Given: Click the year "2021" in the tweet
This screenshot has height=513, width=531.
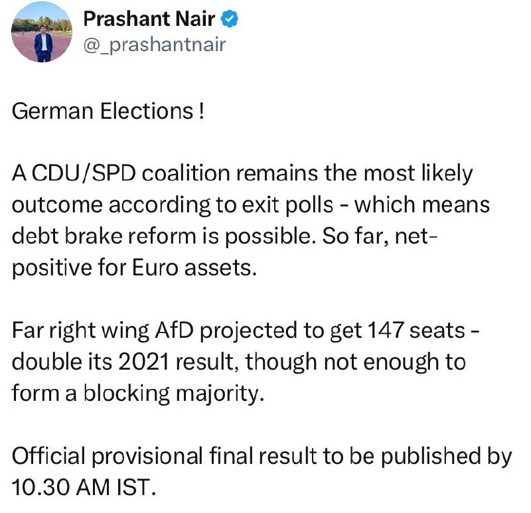Looking at the screenshot, I should [144, 362].
